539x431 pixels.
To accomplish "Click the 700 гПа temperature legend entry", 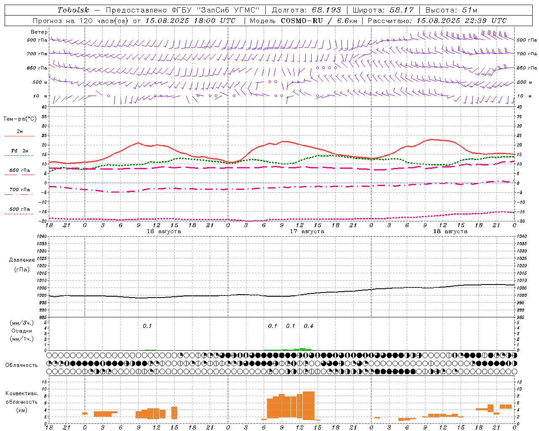I will click(x=20, y=190).
